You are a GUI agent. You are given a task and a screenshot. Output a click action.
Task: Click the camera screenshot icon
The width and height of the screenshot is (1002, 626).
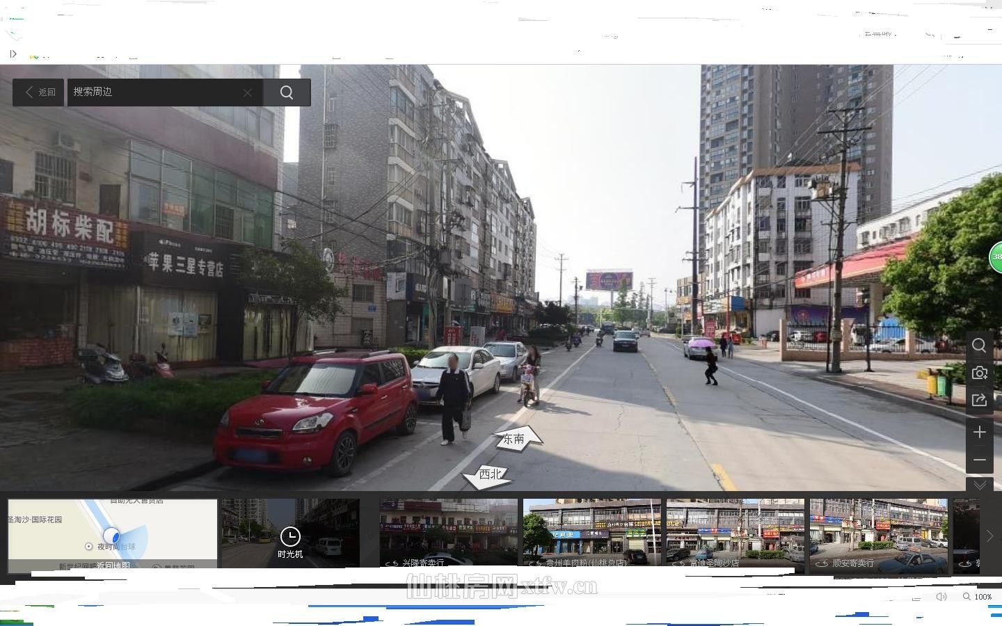[x=979, y=374]
